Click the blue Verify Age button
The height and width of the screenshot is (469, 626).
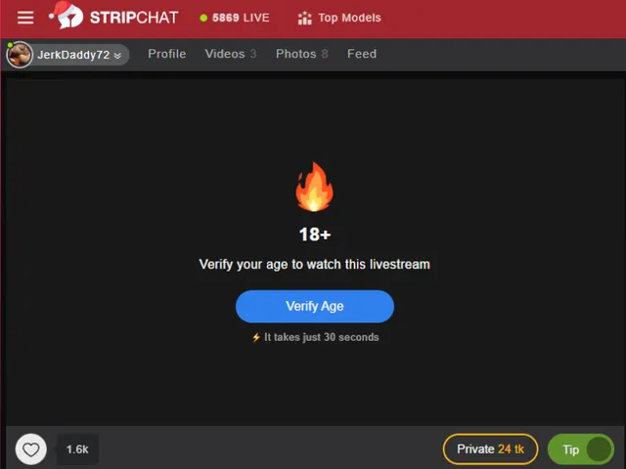coord(315,306)
